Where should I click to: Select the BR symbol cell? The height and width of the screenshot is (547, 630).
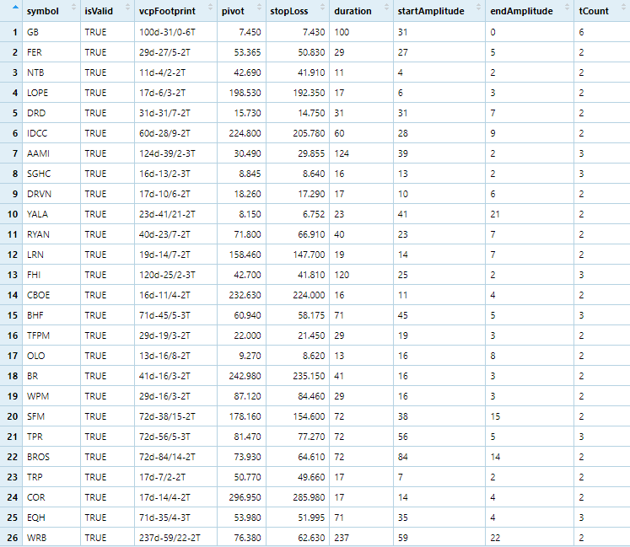point(51,376)
